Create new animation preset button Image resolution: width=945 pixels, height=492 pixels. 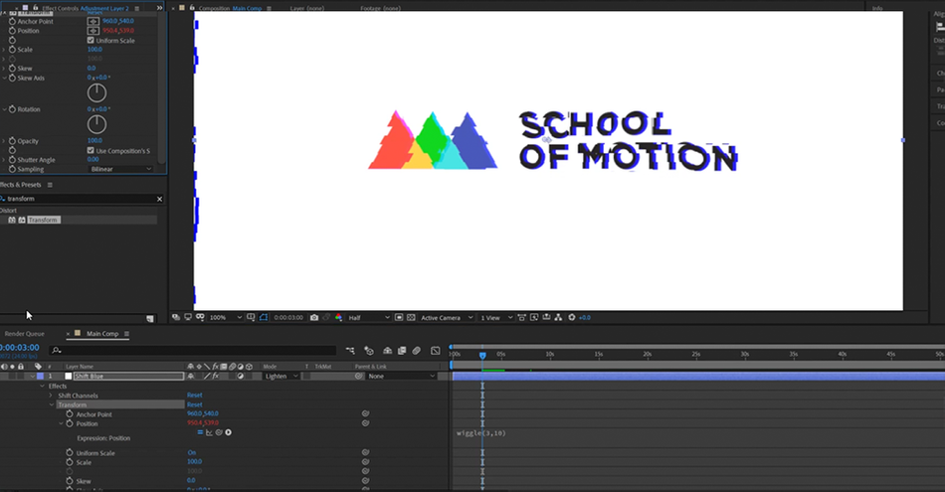150,319
